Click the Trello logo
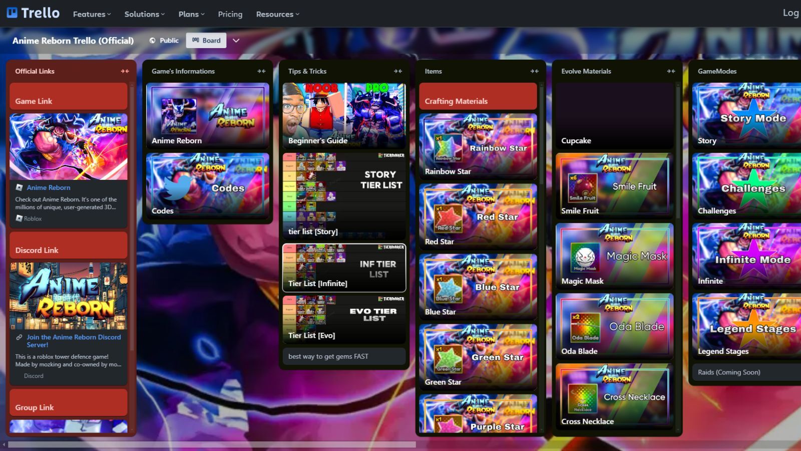 [33, 13]
